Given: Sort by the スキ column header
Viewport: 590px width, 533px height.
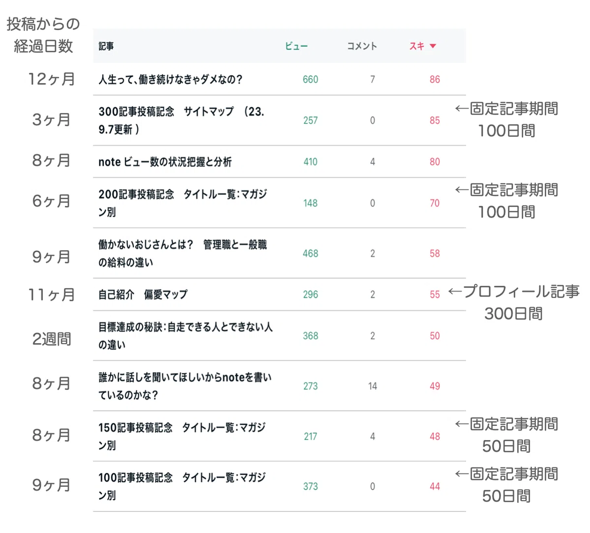Looking at the screenshot, I should pyautogui.click(x=417, y=46).
